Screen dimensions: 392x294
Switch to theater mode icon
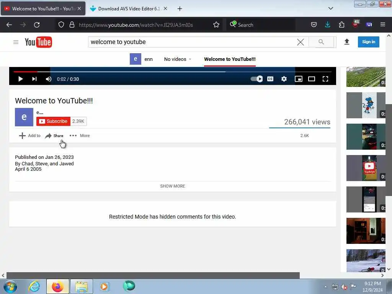pyautogui.click(x=312, y=79)
